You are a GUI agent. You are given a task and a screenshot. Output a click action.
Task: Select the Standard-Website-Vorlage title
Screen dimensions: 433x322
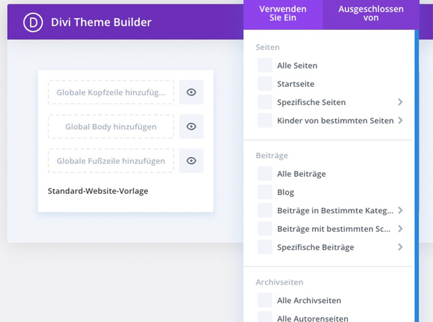click(98, 191)
